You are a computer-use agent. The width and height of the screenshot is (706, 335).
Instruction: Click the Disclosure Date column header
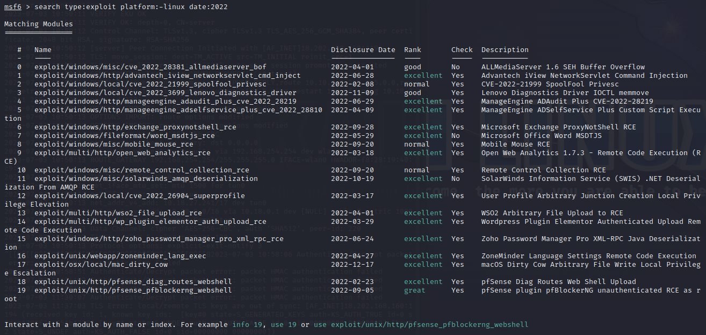(x=363, y=50)
